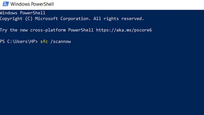Click the word Try in console output
Viewport: 204px width, 115px height.
click(3, 30)
